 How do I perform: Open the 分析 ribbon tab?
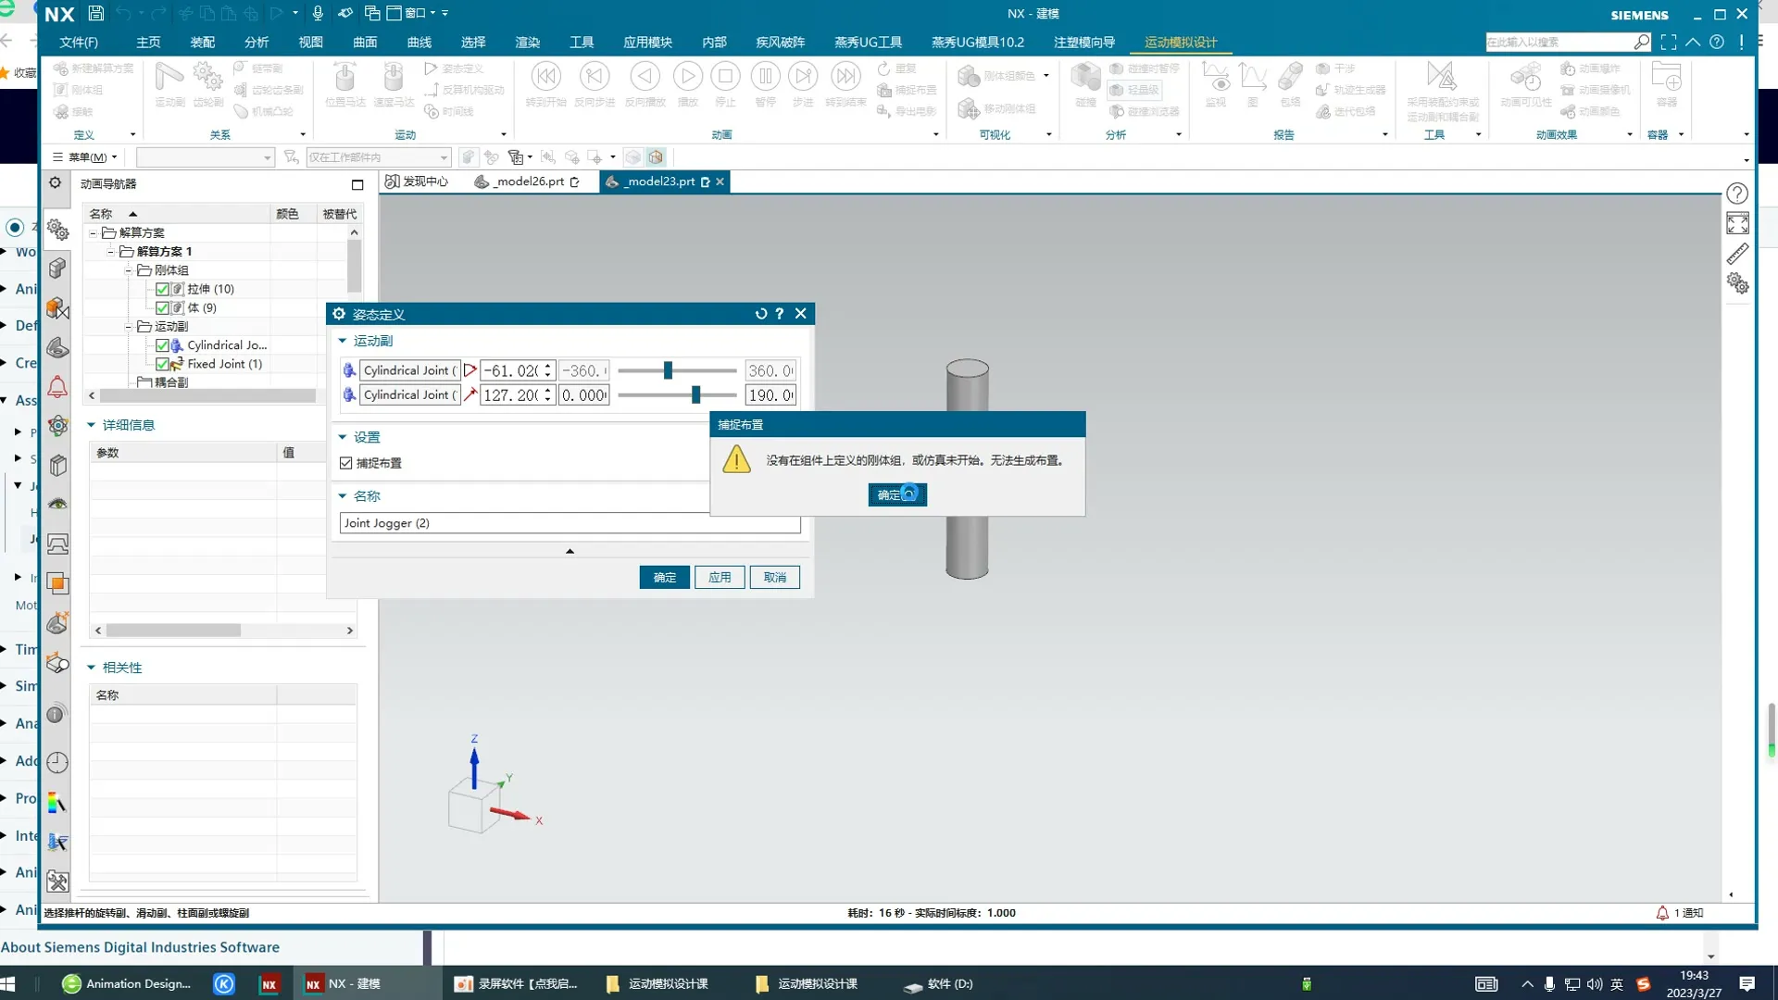pos(257,43)
